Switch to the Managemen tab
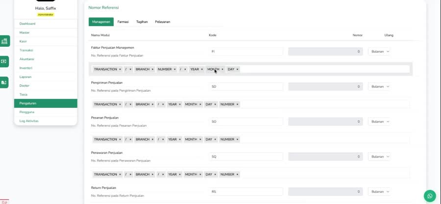The height and width of the screenshot is (204, 441). point(101,22)
